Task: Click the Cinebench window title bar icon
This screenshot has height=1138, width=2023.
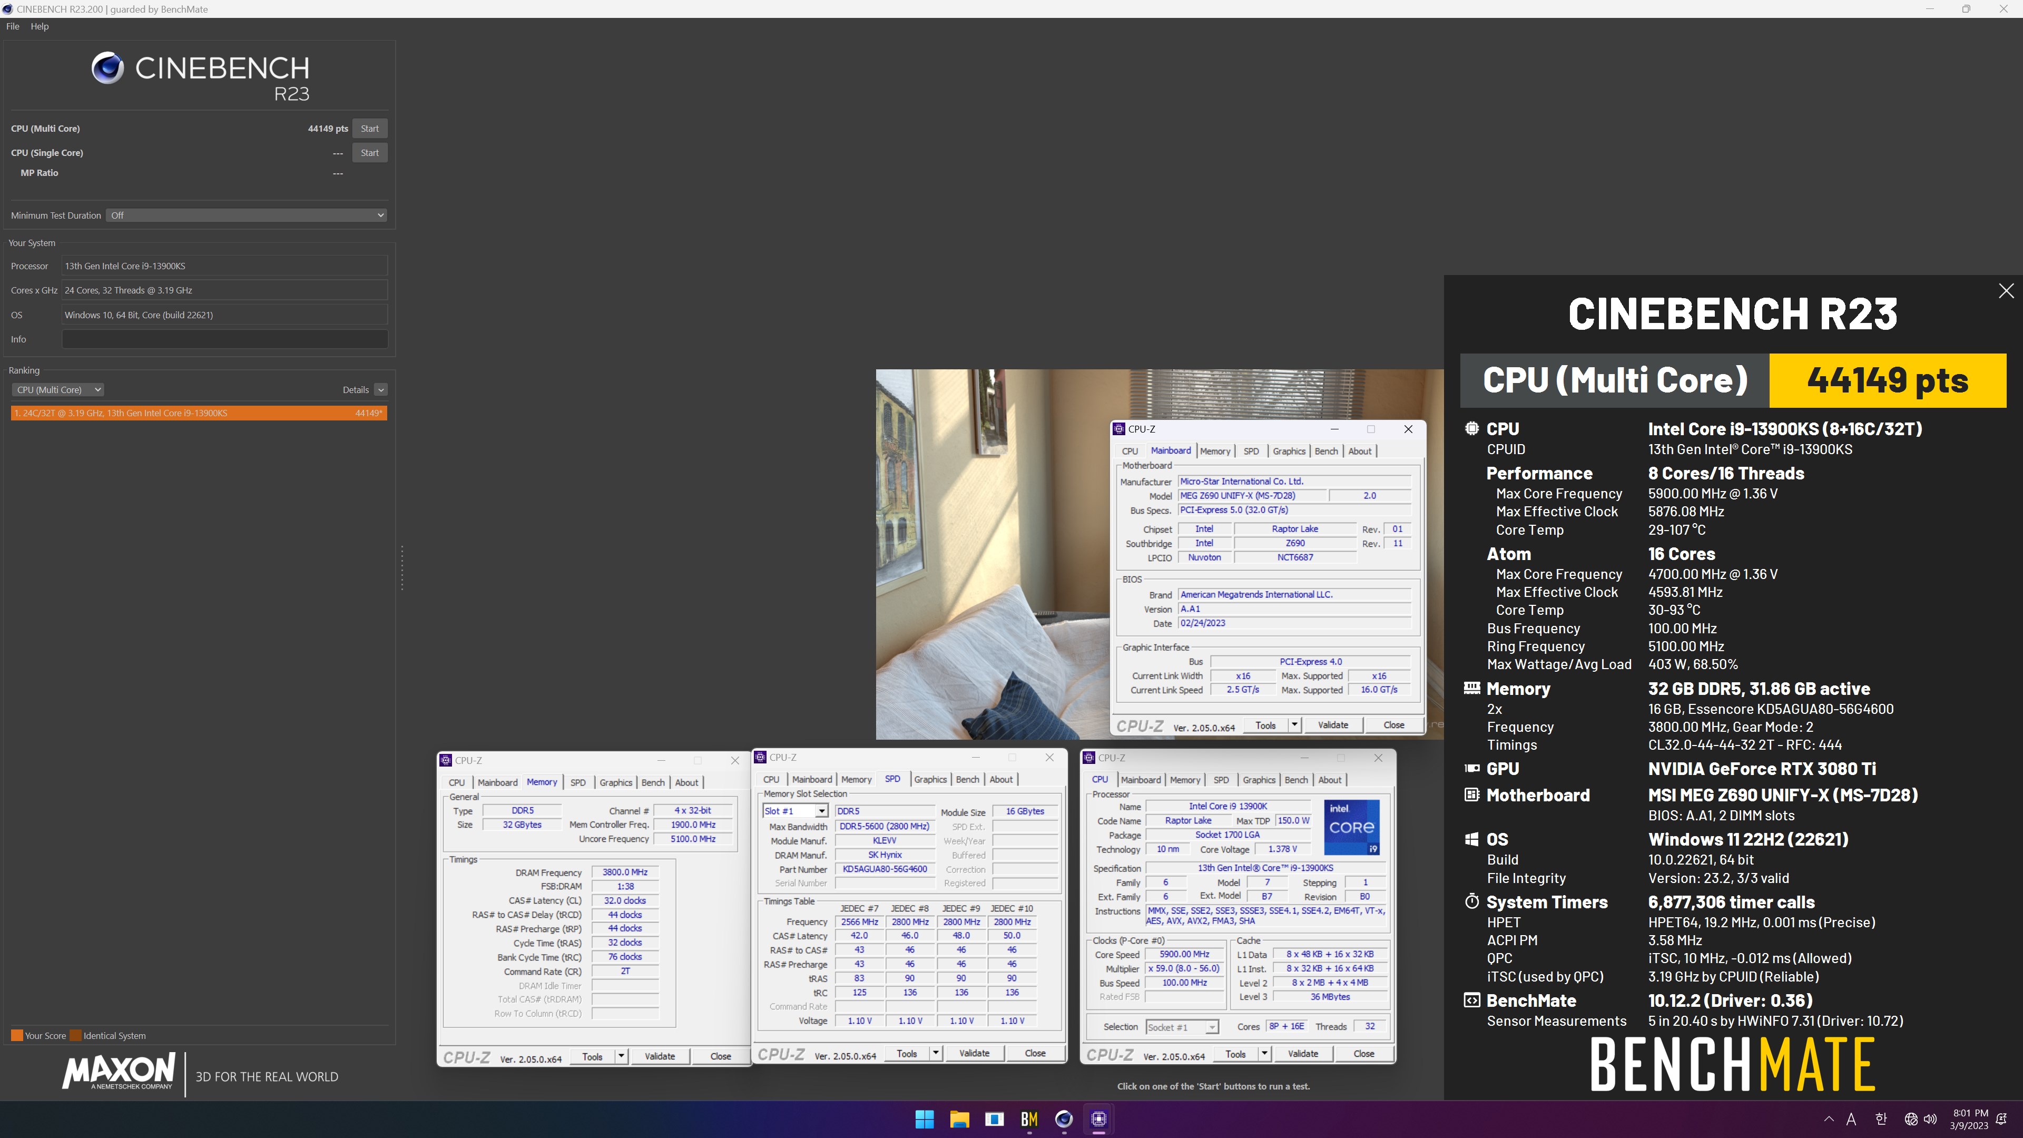Action: point(8,9)
